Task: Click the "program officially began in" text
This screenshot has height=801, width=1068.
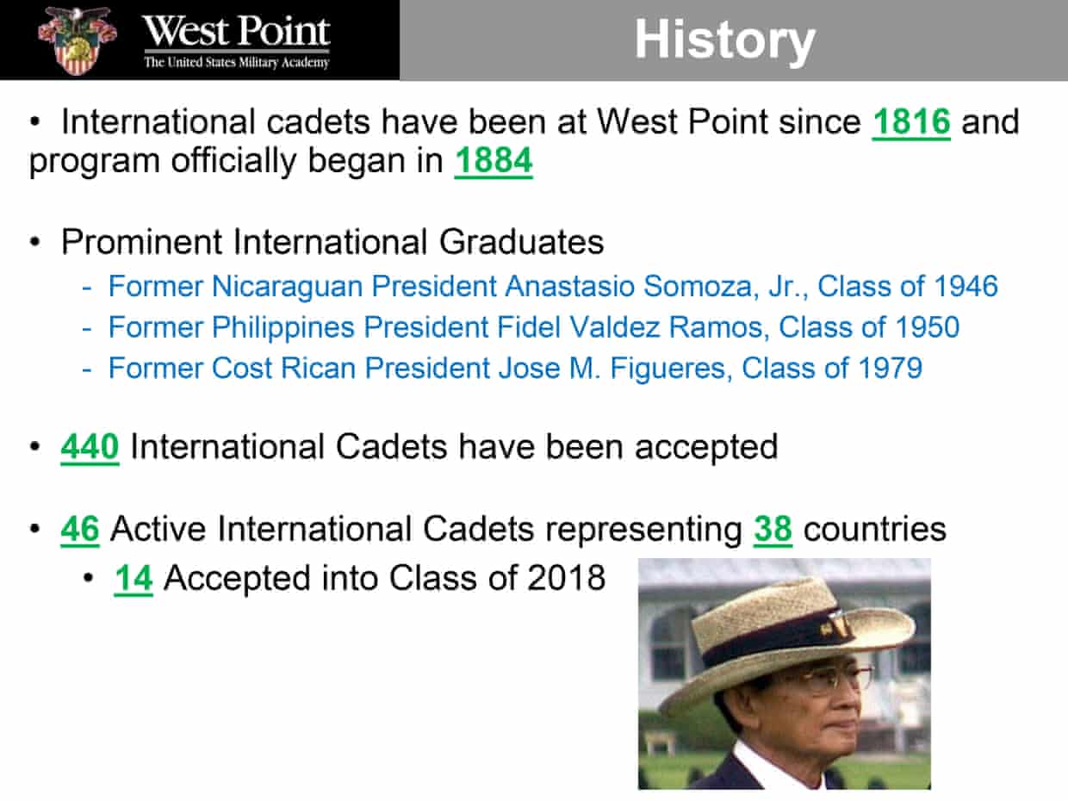Action: click(236, 162)
